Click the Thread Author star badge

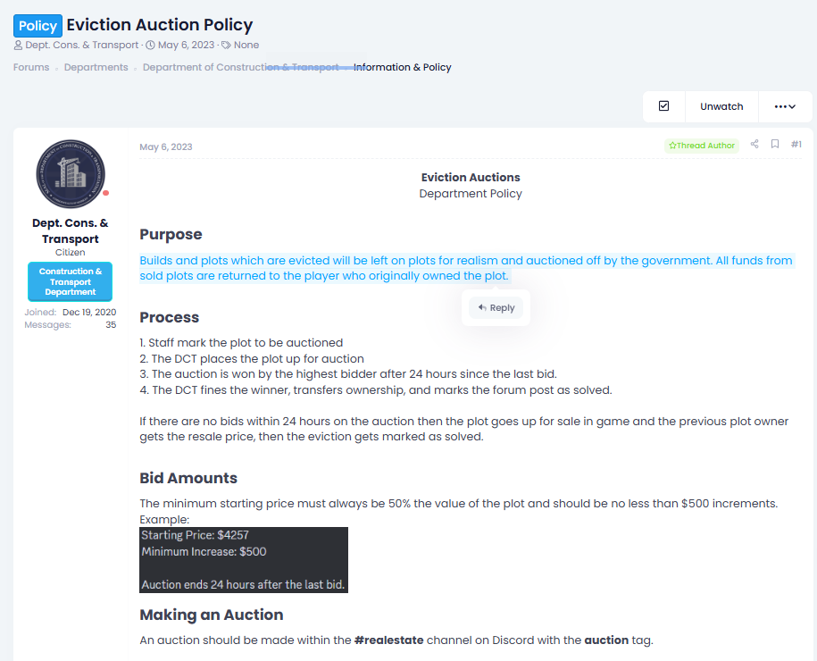pyautogui.click(x=701, y=146)
